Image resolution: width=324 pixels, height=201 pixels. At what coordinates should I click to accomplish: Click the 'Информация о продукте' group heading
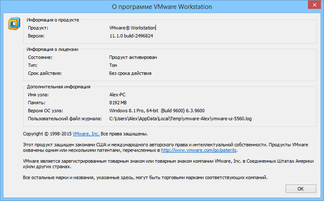53,20
